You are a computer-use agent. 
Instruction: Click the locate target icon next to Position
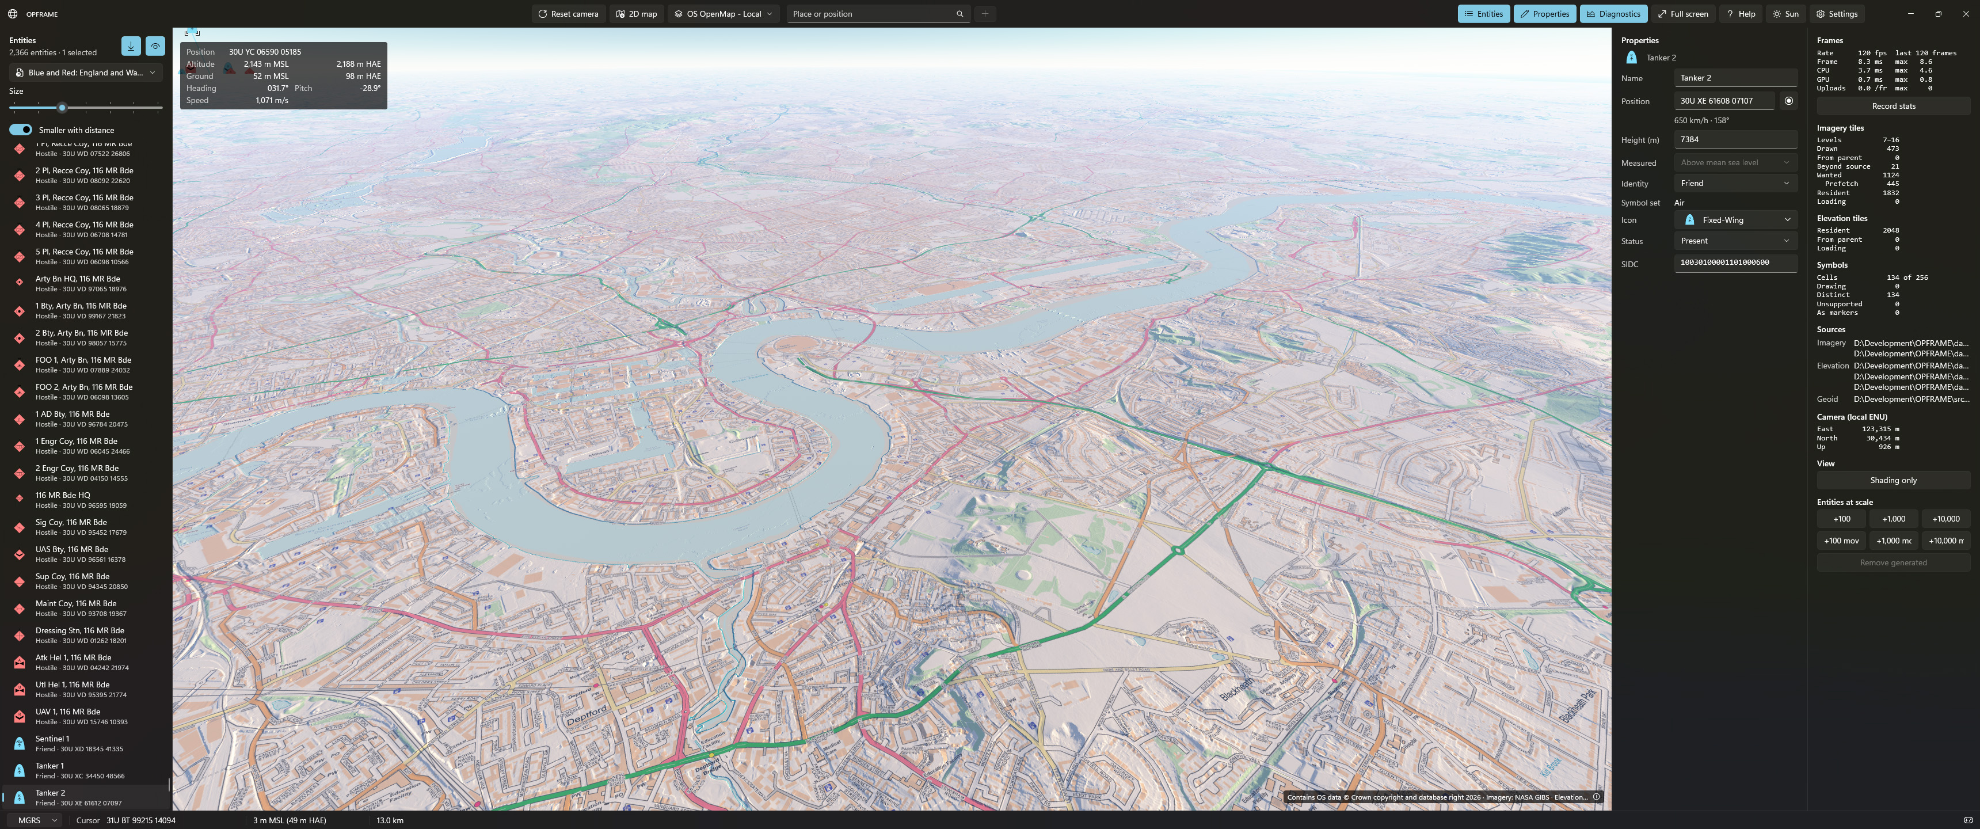coord(1788,101)
